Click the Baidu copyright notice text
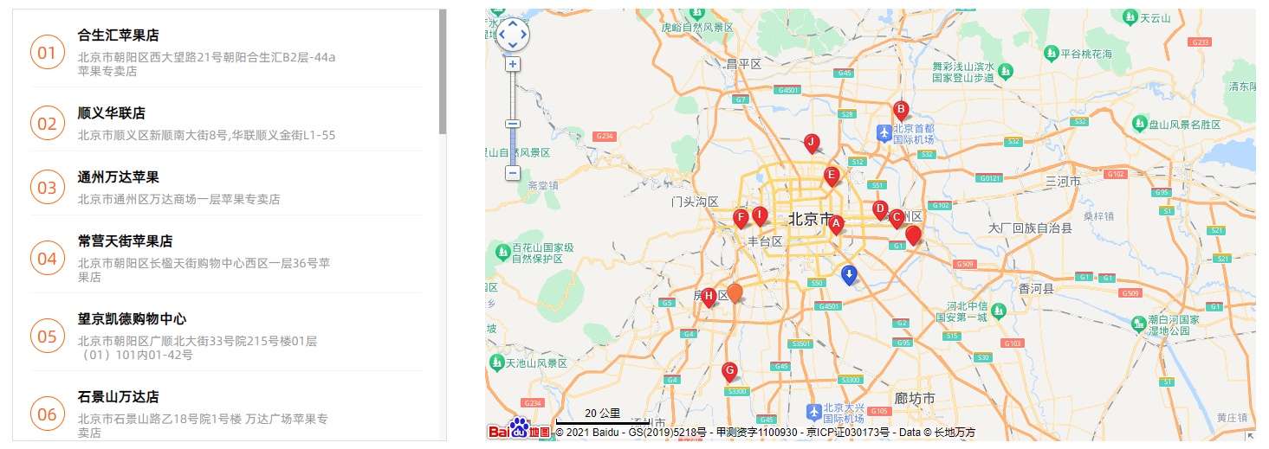 click(x=765, y=432)
